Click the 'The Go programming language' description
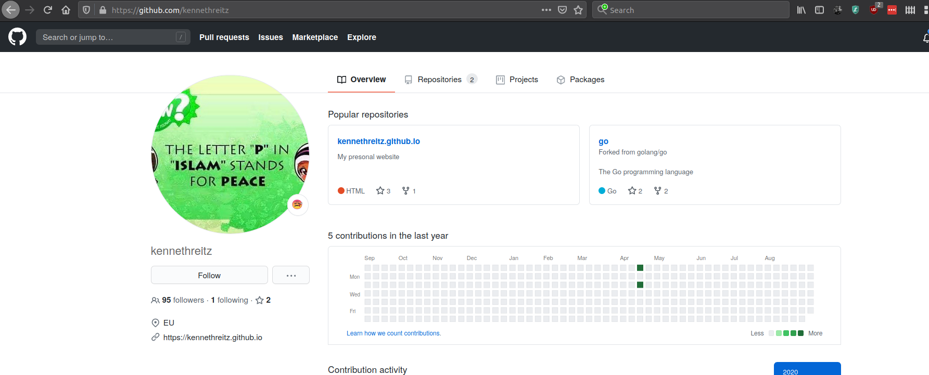The height and width of the screenshot is (375, 929). pos(645,172)
